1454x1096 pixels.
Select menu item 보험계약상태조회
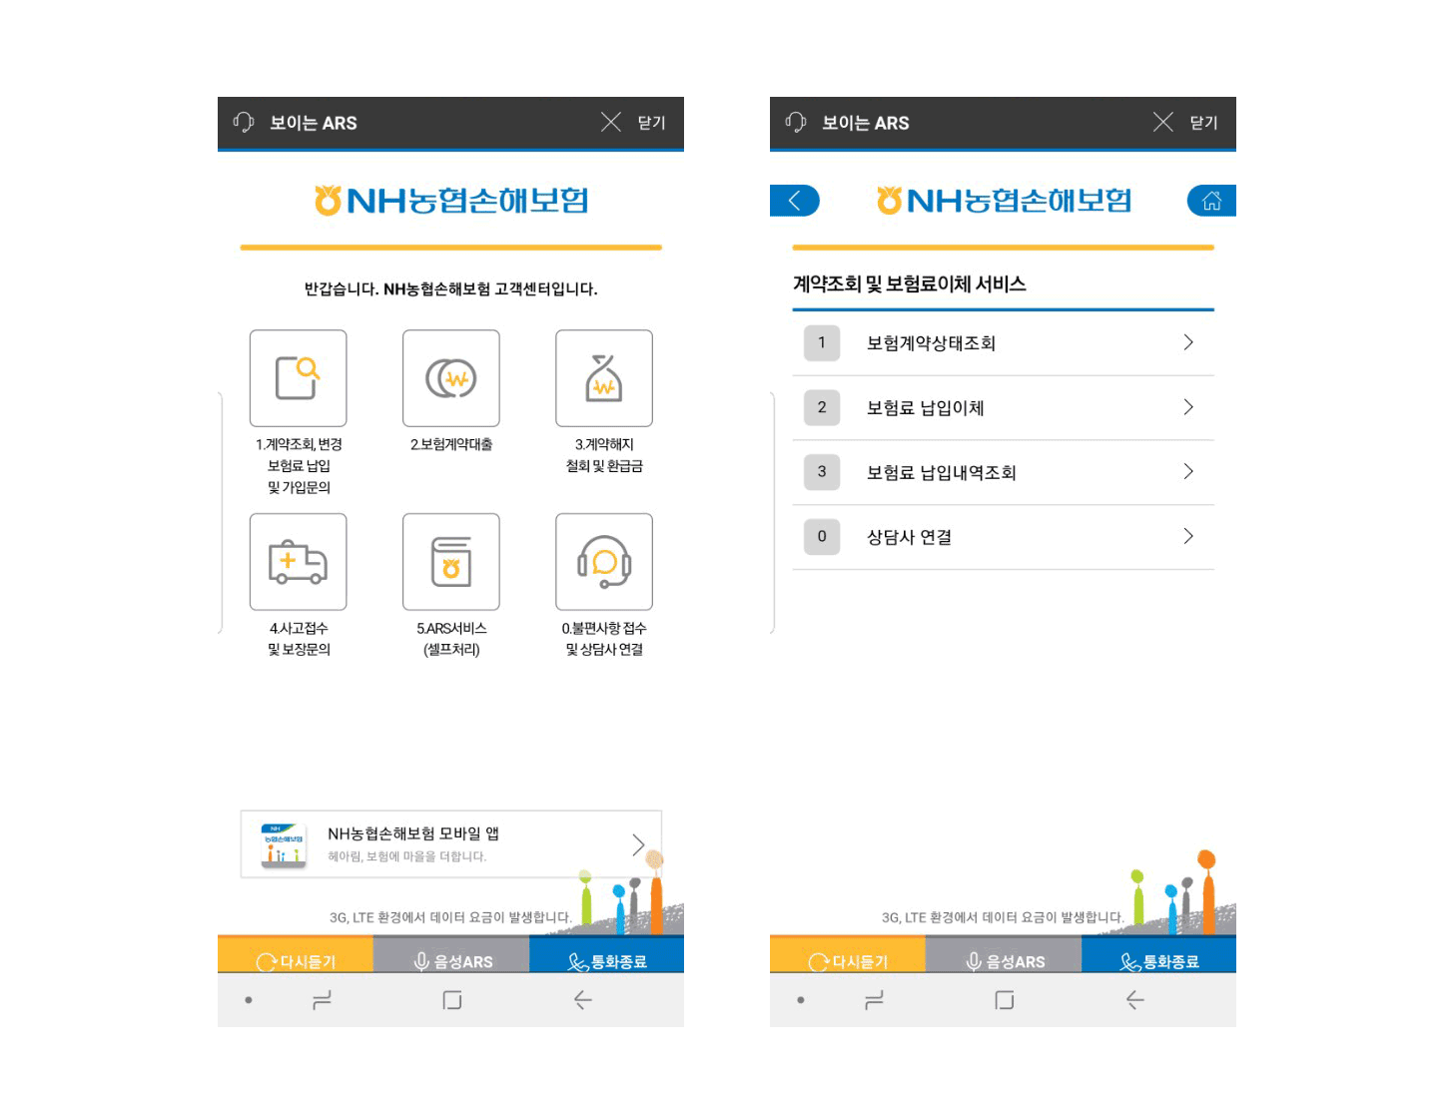(x=1004, y=343)
